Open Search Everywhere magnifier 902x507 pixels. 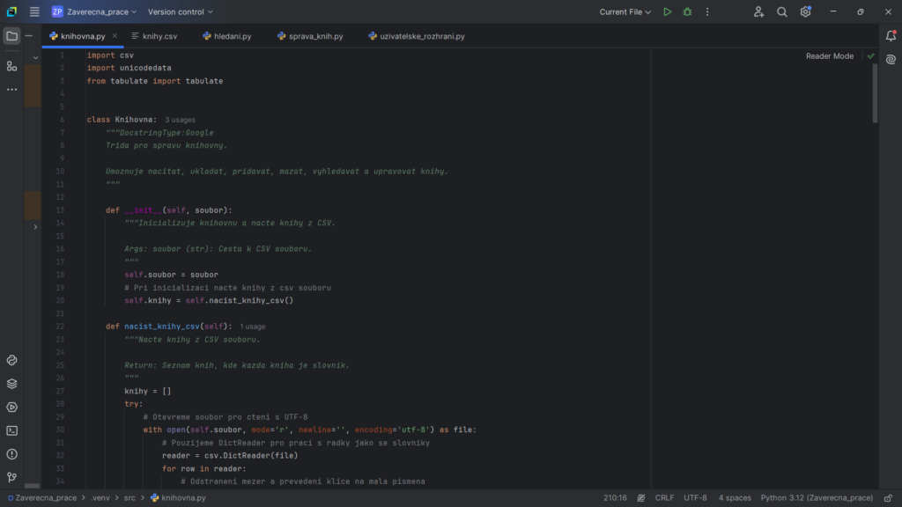pos(782,11)
